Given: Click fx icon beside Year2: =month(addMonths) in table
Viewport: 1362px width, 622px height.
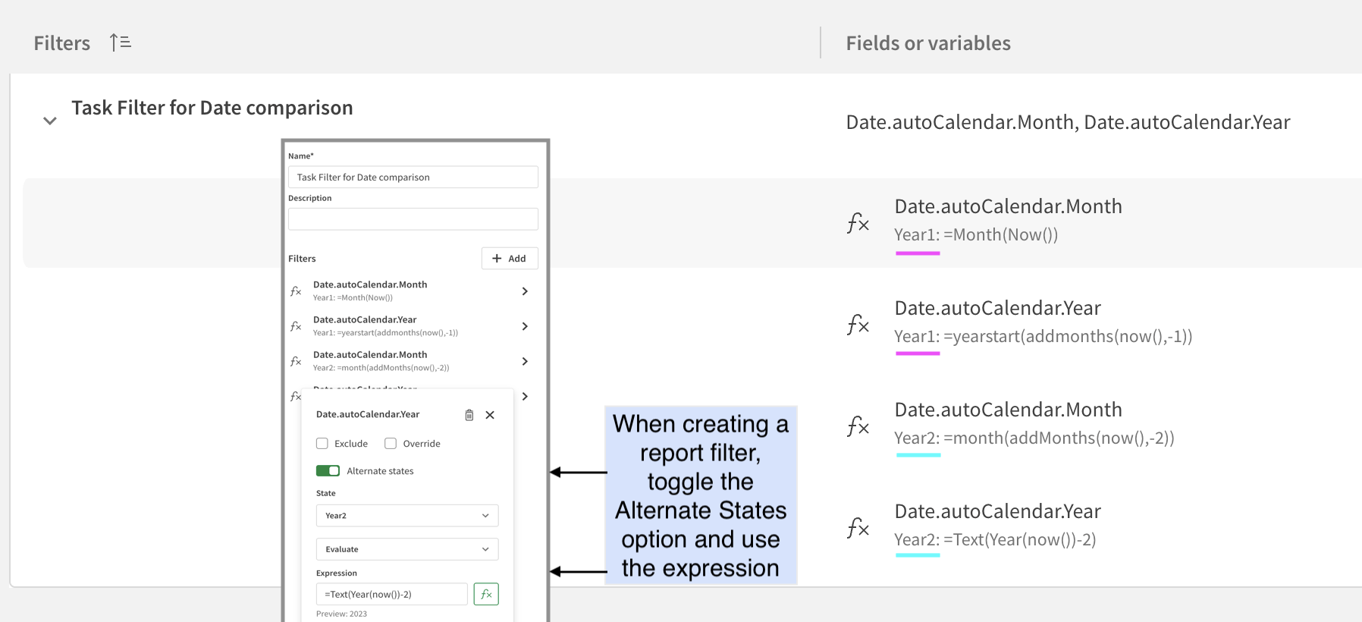Looking at the screenshot, I should pos(858,426).
